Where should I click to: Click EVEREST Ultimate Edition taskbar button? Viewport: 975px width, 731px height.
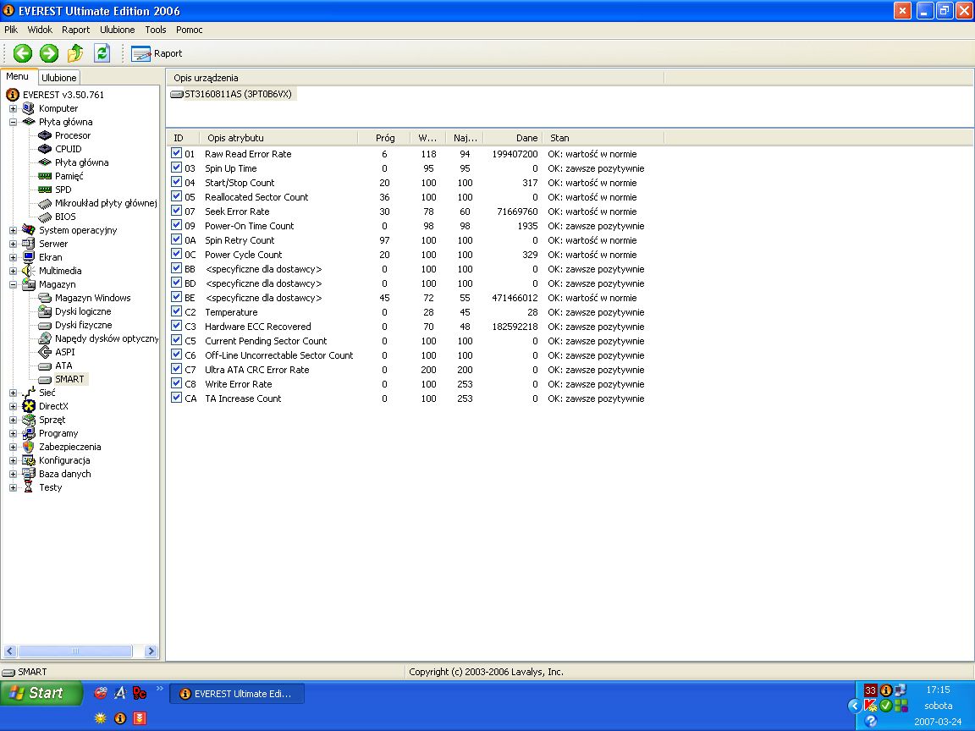pyautogui.click(x=237, y=694)
